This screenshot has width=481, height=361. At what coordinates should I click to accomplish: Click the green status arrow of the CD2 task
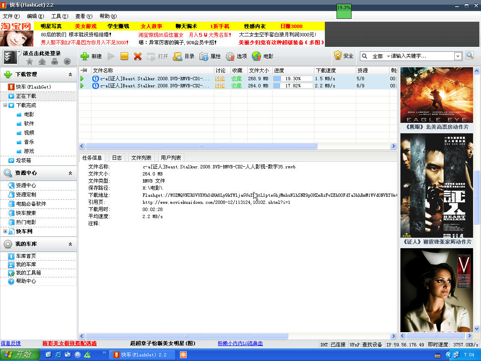(82, 86)
